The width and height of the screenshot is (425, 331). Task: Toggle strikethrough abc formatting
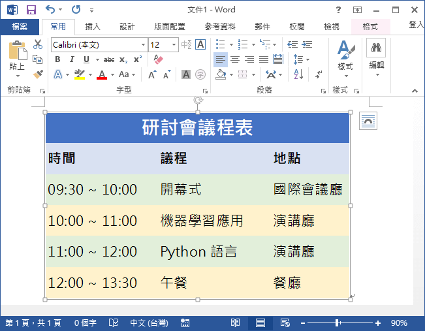pyautogui.click(x=109, y=59)
